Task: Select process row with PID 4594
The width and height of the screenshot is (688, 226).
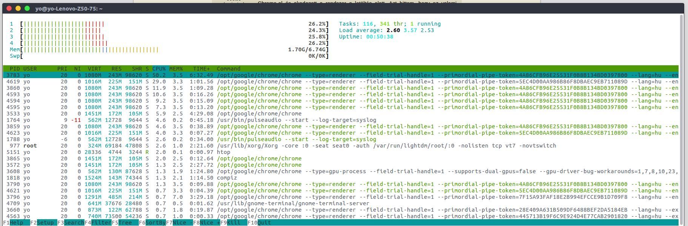Action: pos(341,101)
